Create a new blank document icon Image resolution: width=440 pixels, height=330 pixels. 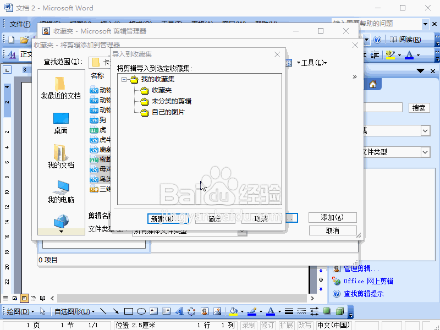[x=11, y=40]
